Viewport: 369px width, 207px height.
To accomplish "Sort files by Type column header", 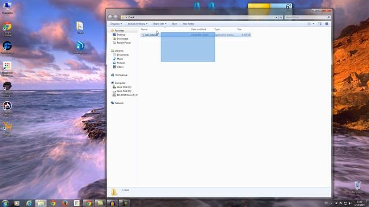I will 217,29.
